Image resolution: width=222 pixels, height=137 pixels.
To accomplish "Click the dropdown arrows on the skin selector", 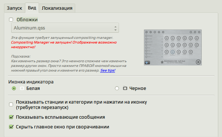I will click(115, 28).
